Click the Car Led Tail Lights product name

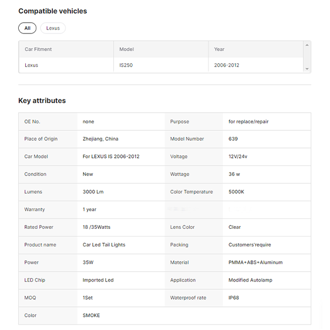coord(104,245)
